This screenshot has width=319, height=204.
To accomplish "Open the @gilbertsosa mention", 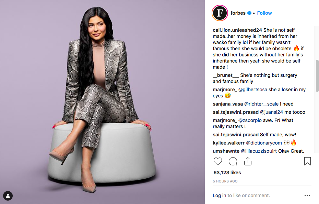I will pyautogui.click(x=253, y=90).
